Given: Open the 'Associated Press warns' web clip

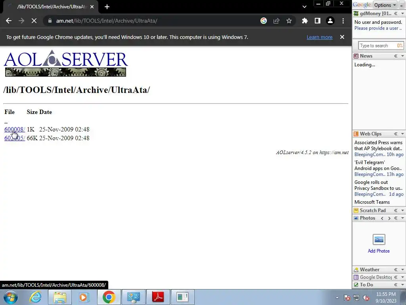Looking at the screenshot, I should 378,145.
